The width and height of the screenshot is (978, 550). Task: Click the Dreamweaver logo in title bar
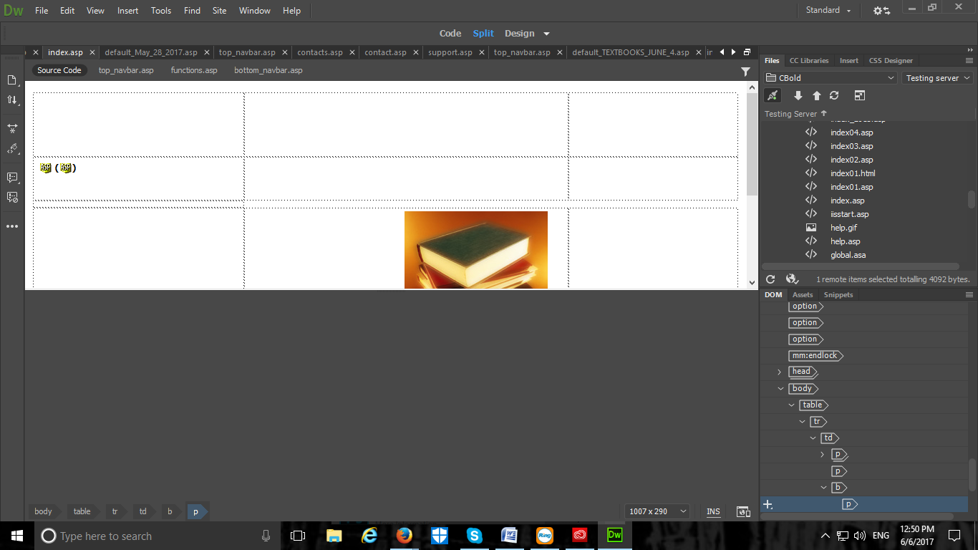[14, 10]
